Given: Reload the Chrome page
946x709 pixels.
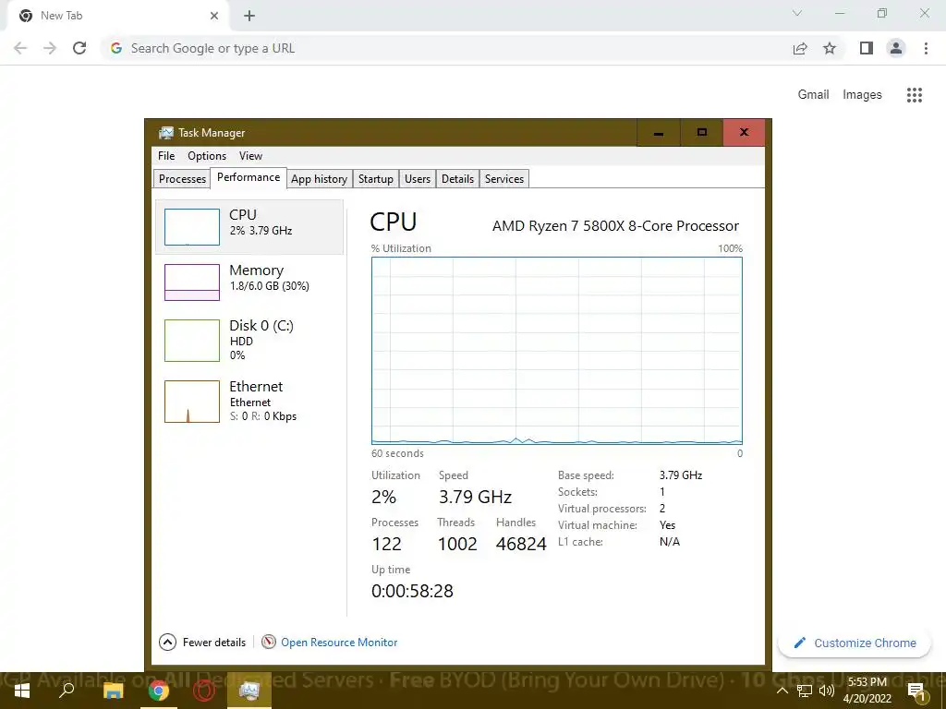Looking at the screenshot, I should click(79, 48).
